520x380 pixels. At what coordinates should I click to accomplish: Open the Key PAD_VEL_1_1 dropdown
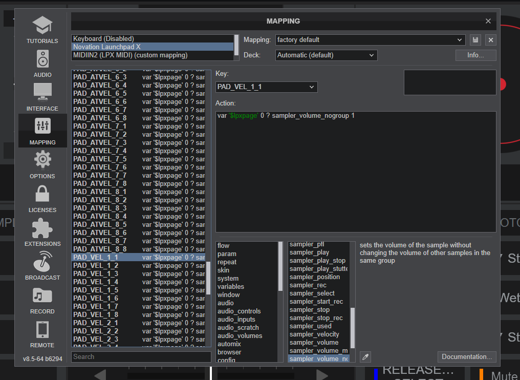pyautogui.click(x=266, y=87)
